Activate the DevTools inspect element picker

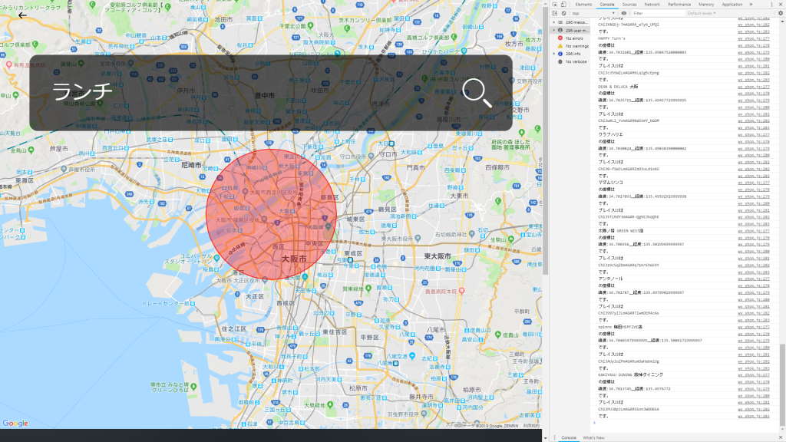coord(554,5)
